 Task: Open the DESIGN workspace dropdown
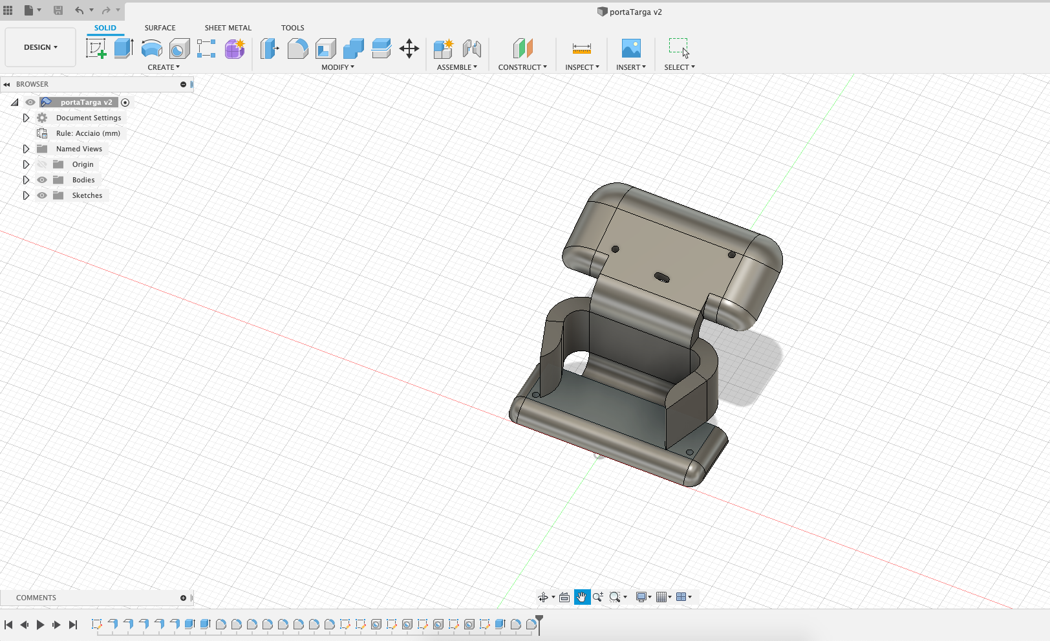tap(41, 47)
